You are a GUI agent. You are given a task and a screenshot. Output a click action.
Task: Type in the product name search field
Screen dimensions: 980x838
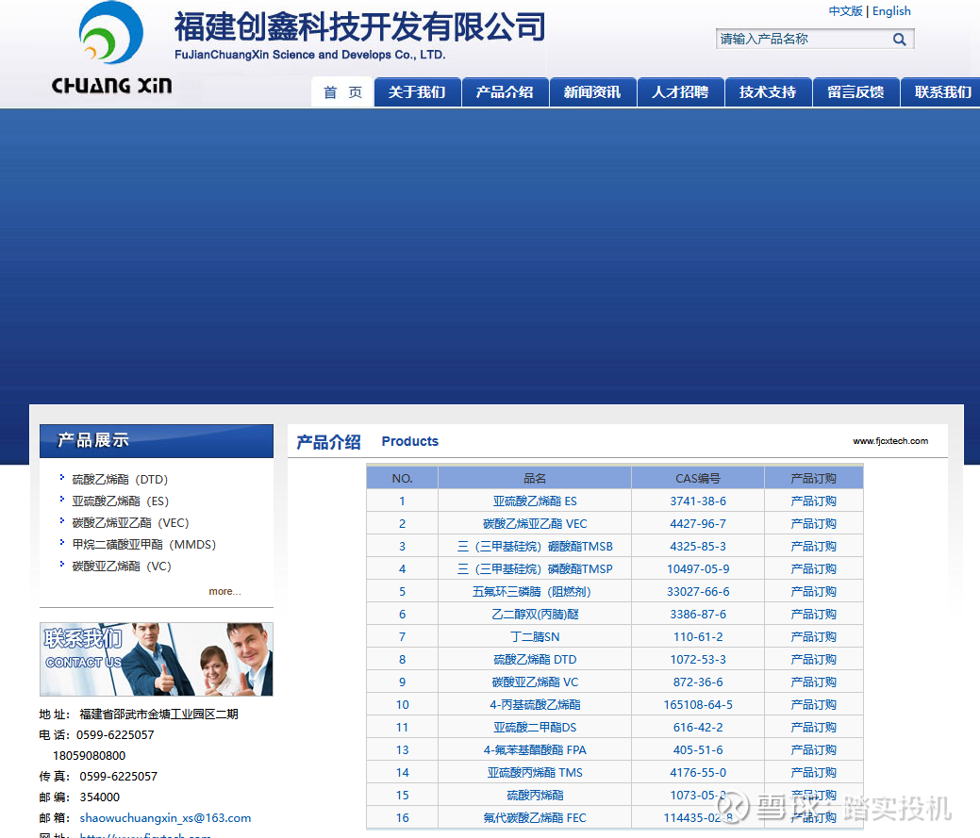point(800,40)
